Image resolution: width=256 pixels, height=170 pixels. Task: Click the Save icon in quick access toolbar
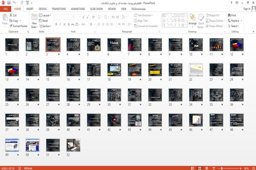(9, 3)
